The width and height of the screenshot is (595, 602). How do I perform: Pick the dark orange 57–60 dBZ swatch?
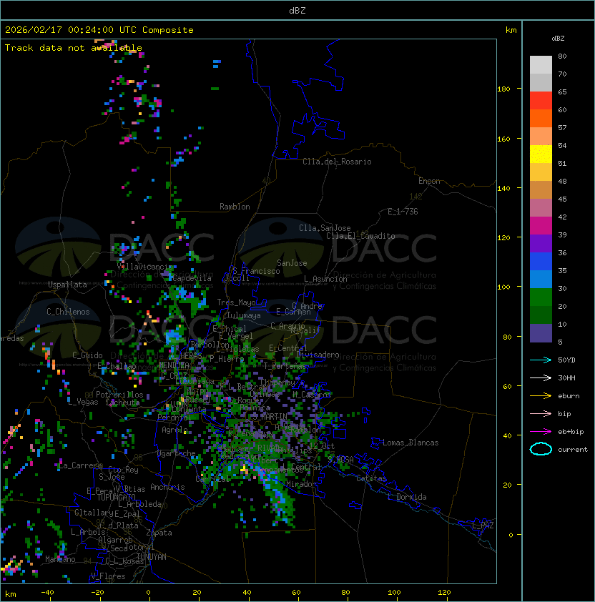pyautogui.click(x=541, y=119)
